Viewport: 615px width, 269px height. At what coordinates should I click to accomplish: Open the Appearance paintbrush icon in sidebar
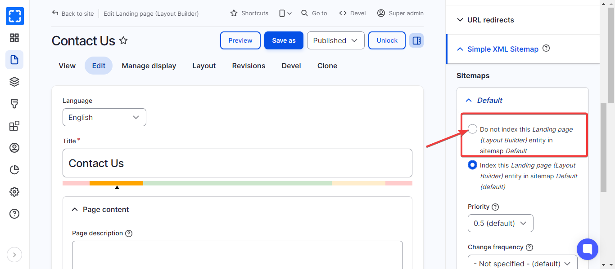(x=14, y=104)
